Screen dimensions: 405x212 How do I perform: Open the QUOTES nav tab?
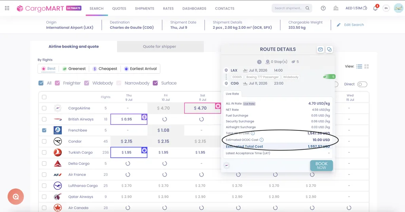point(119,9)
